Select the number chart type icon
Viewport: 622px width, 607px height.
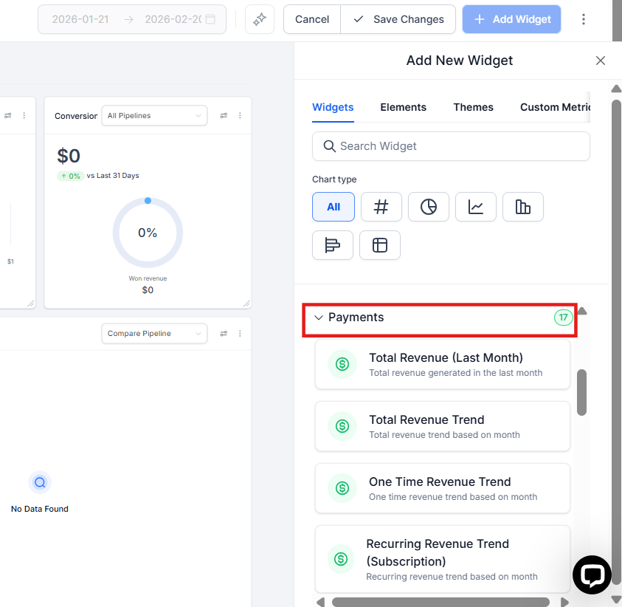pos(381,207)
